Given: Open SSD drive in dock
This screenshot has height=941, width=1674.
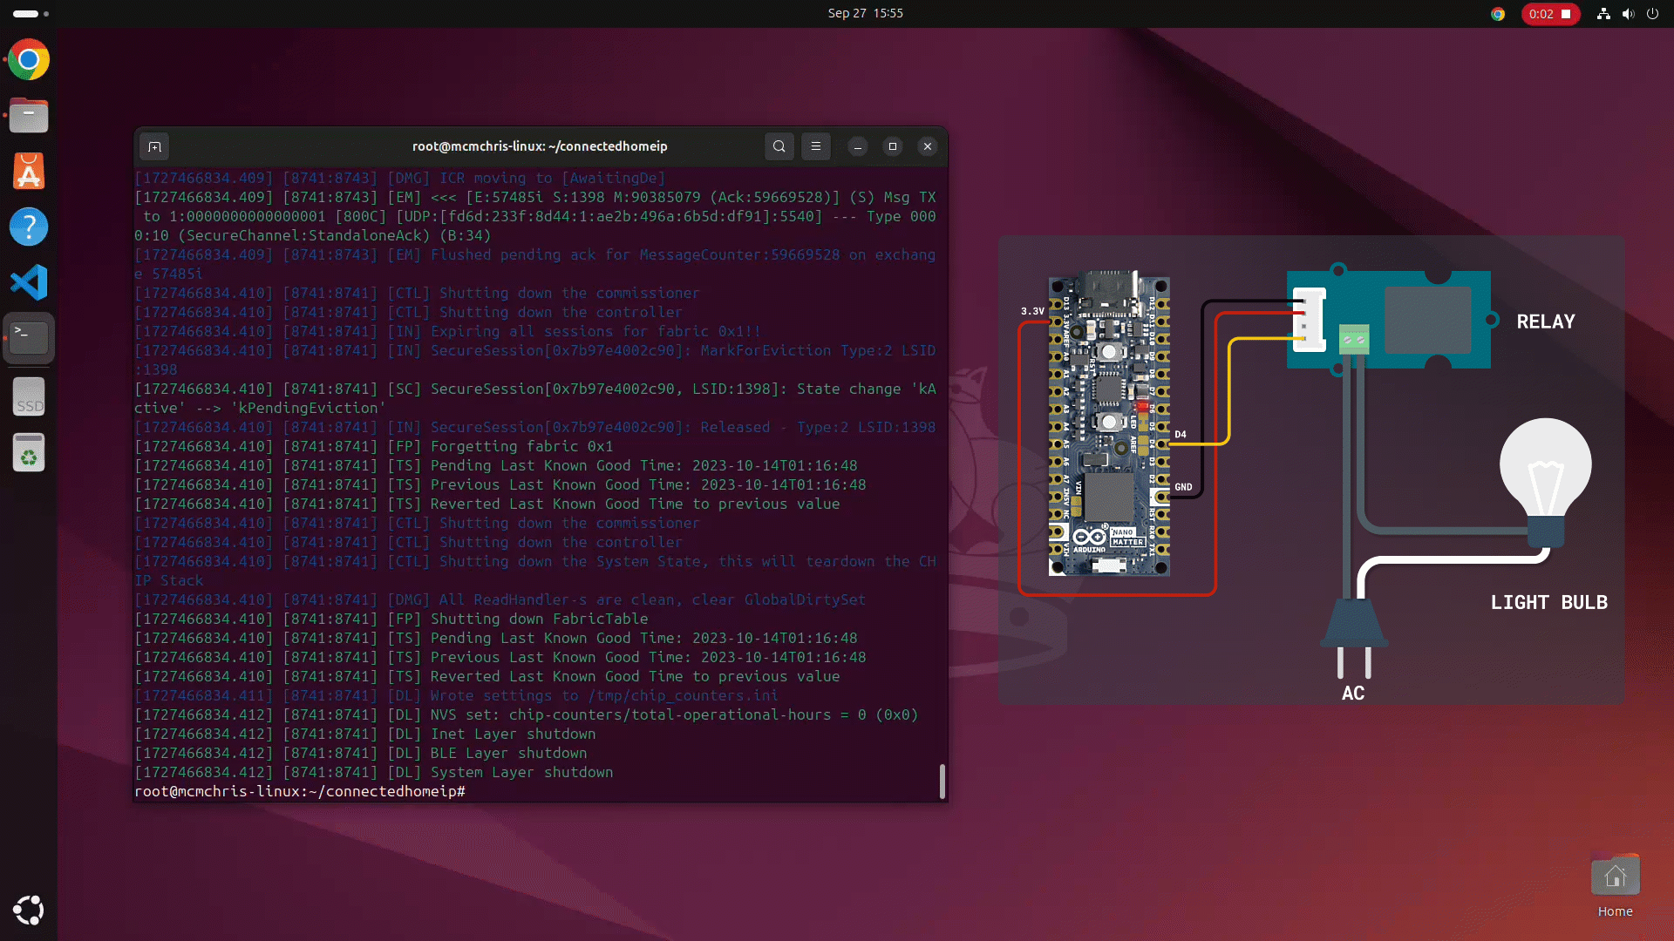Looking at the screenshot, I should click(x=29, y=397).
